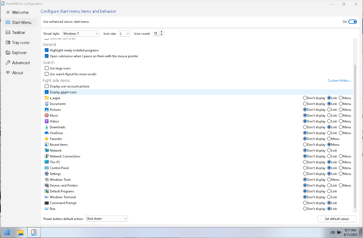Select Start Menu in sidebar
The image size is (363, 238).
[x=20, y=23]
